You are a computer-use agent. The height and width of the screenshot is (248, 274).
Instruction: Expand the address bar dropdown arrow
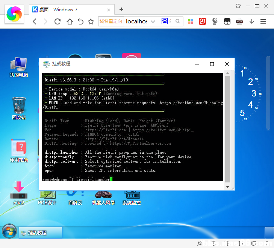coord(153,21)
